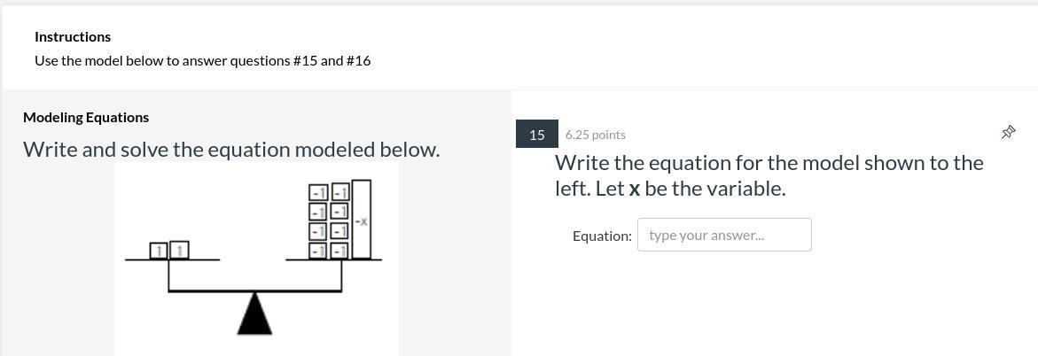This screenshot has height=356, width=1038.
Task: Focus the Equation answer input field
Action: [x=724, y=235]
